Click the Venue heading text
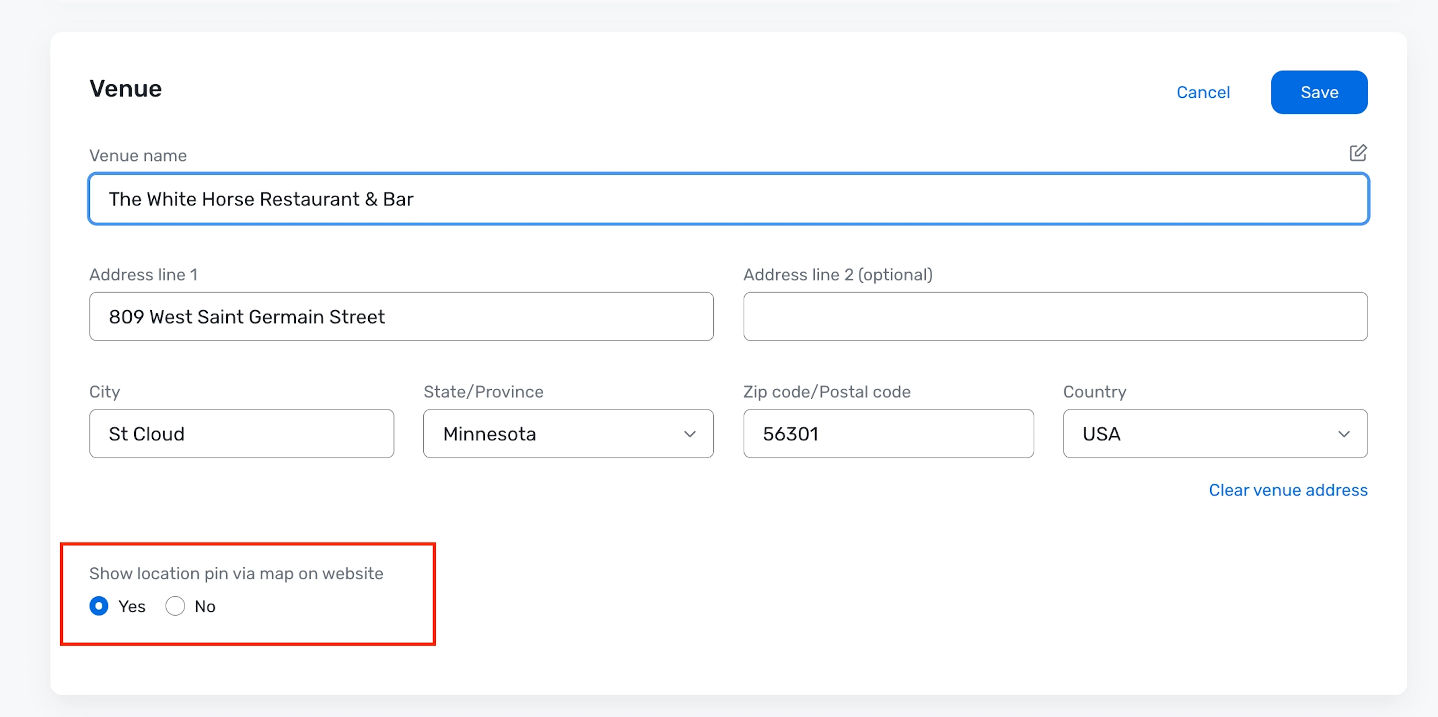This screenshot has width=1438, height=717. pos(125,89)
